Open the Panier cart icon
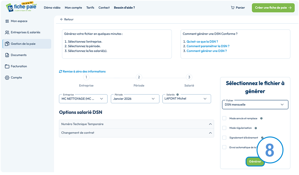 232,8
